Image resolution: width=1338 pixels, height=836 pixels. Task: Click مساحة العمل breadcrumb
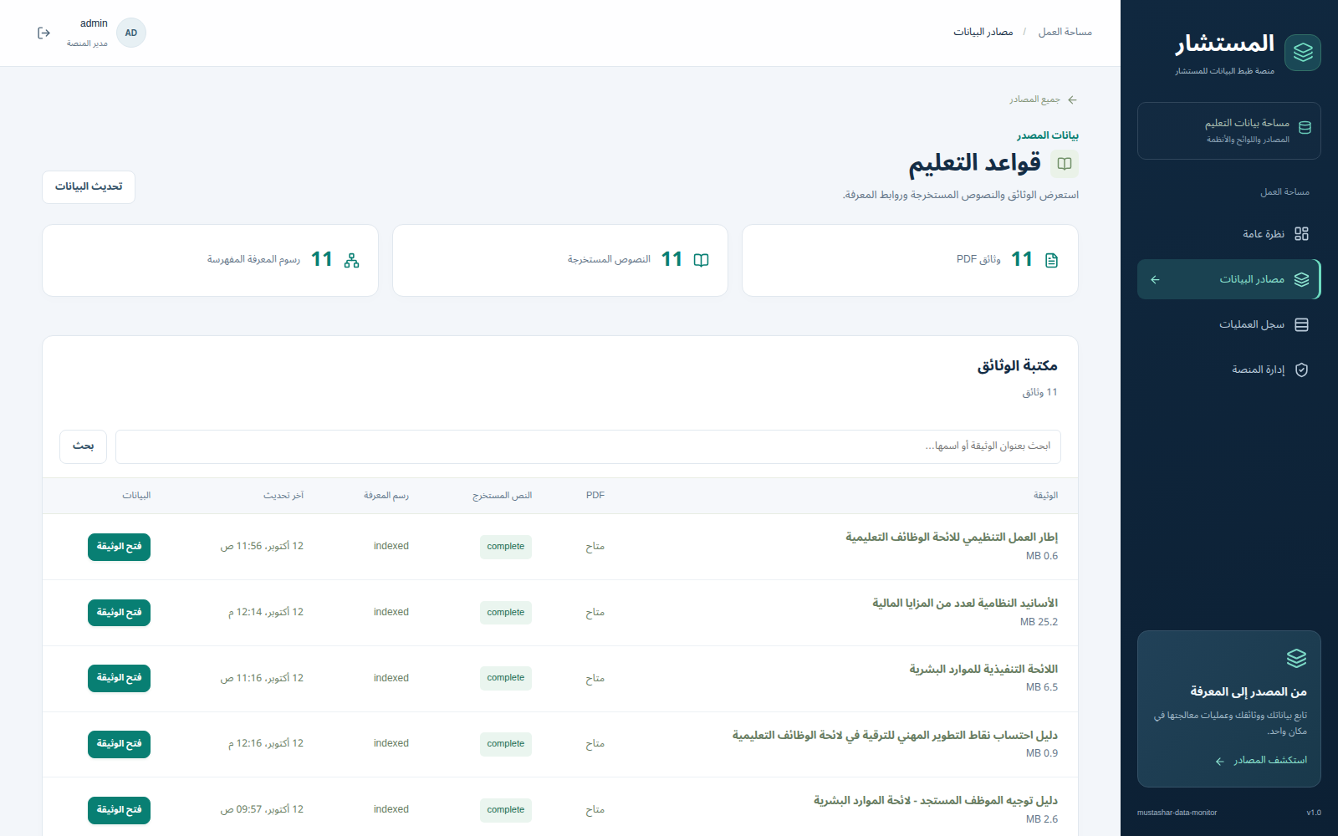coord(1065,32)
